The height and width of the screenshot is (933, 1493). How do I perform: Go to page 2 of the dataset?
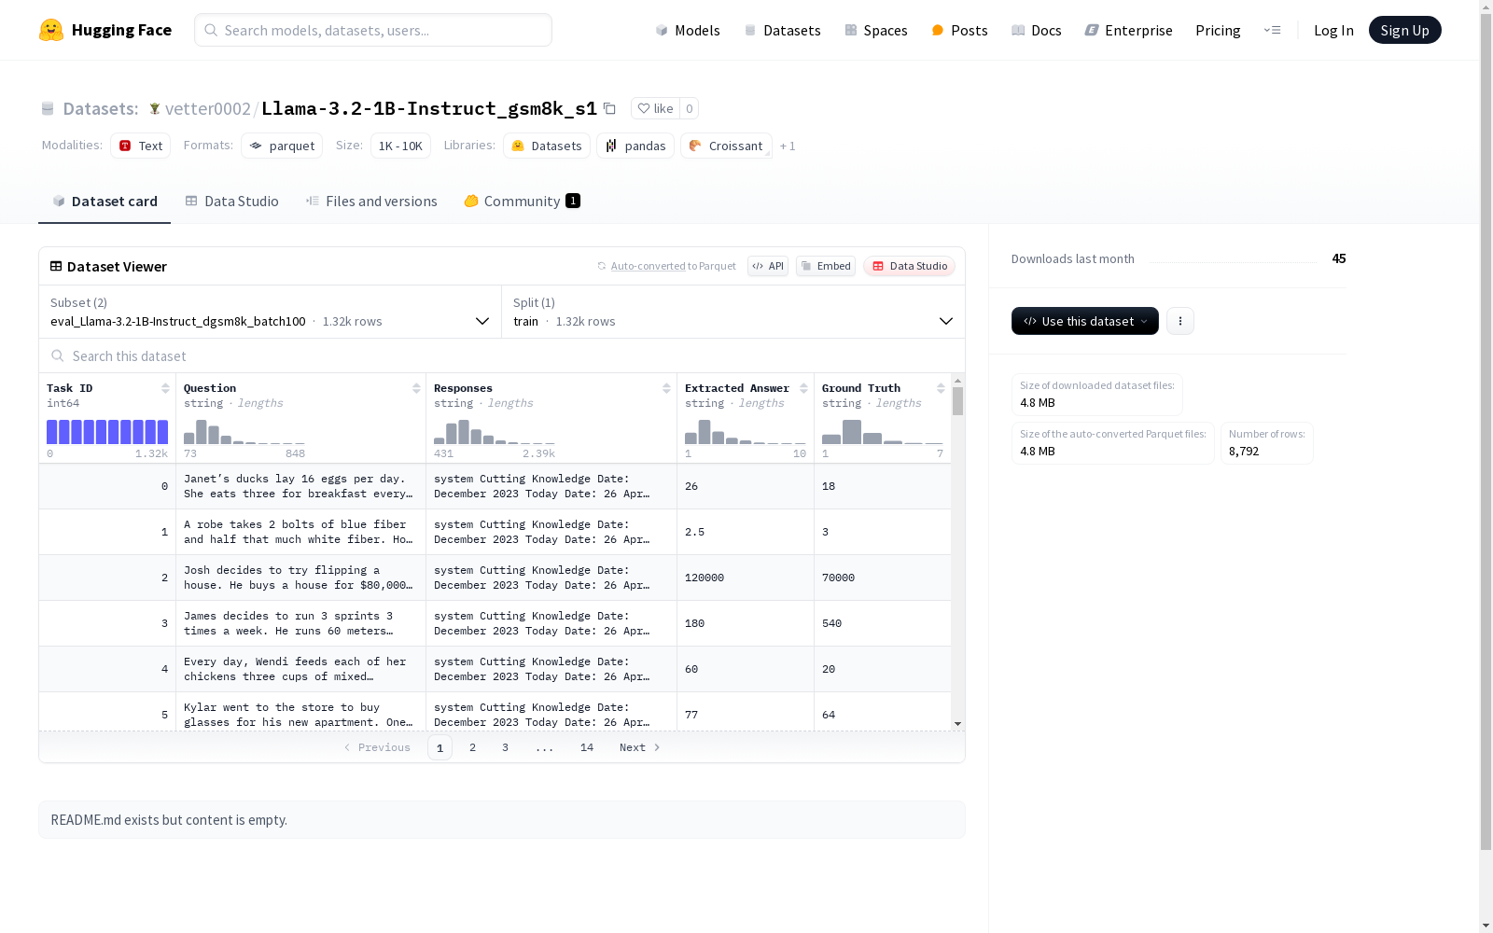click(473, 747)
